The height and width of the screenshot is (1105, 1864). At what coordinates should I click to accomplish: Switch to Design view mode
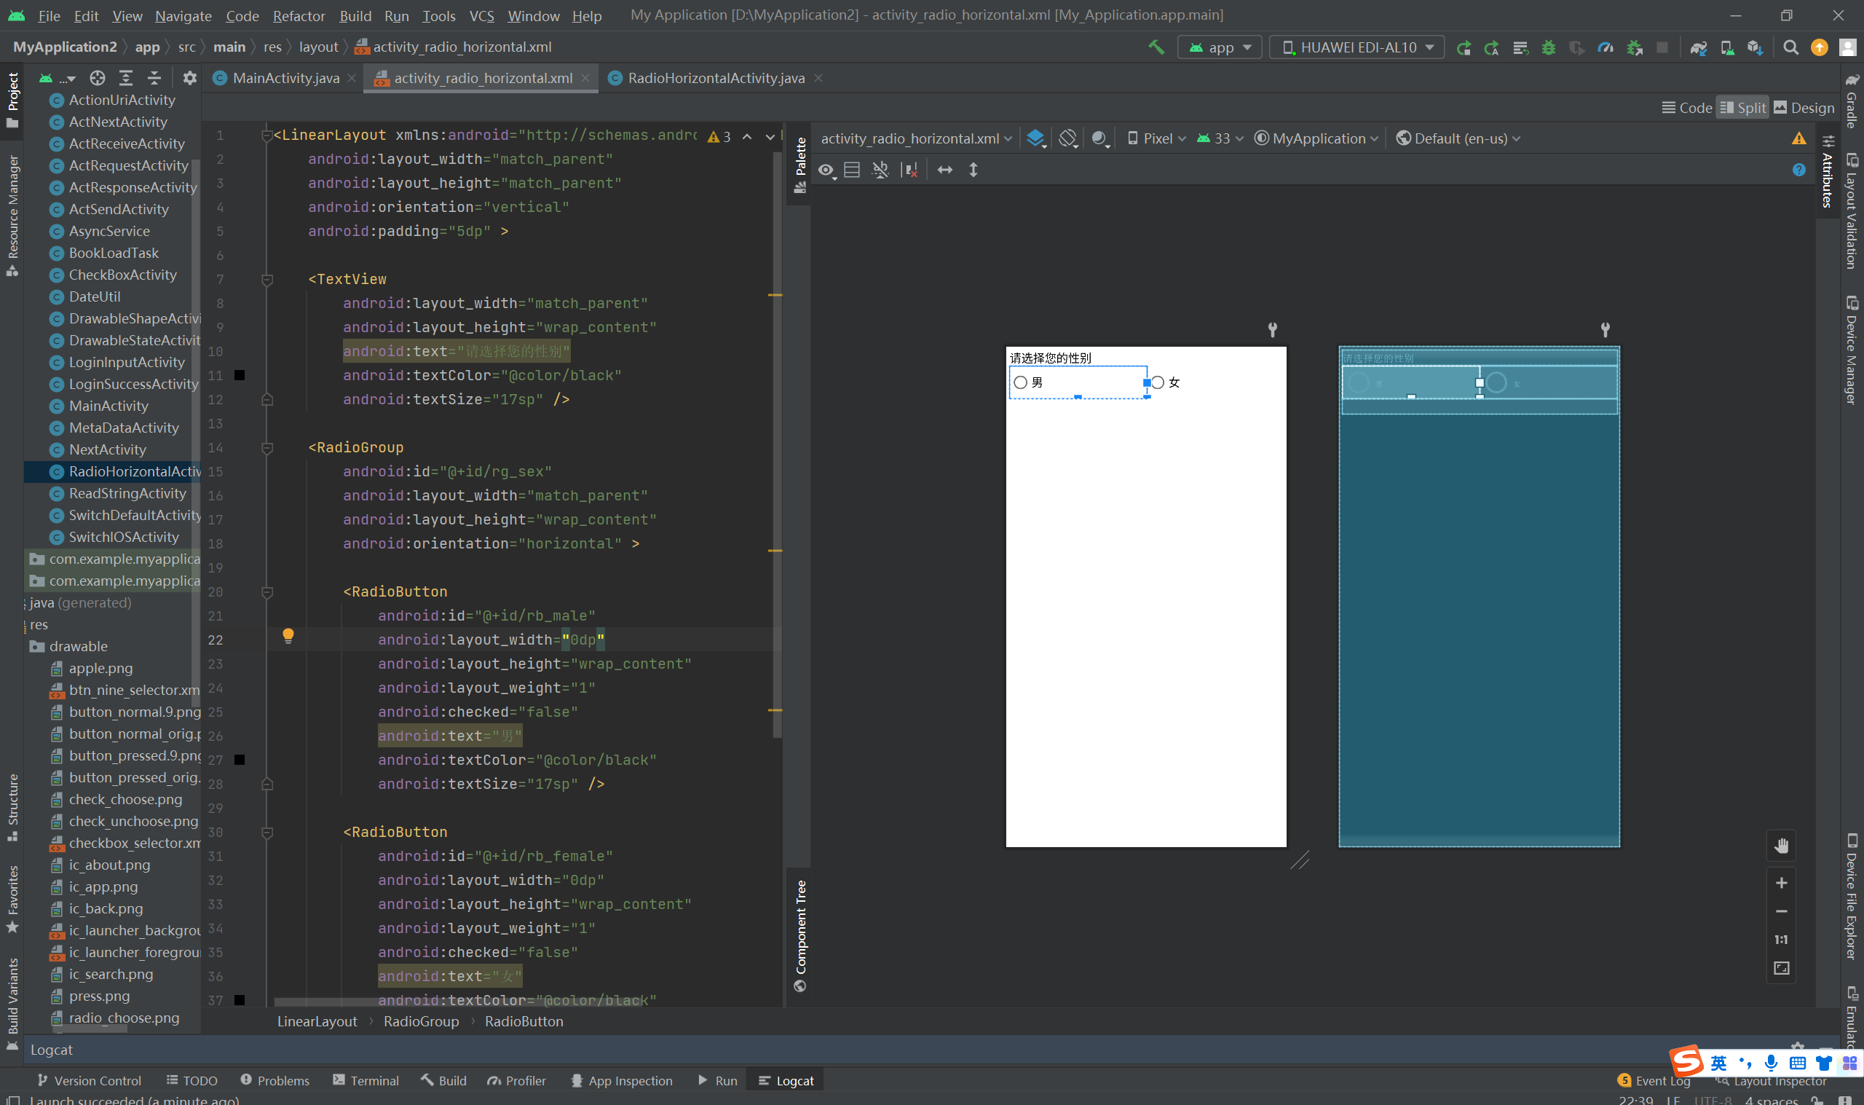[x=1804, y=108]
